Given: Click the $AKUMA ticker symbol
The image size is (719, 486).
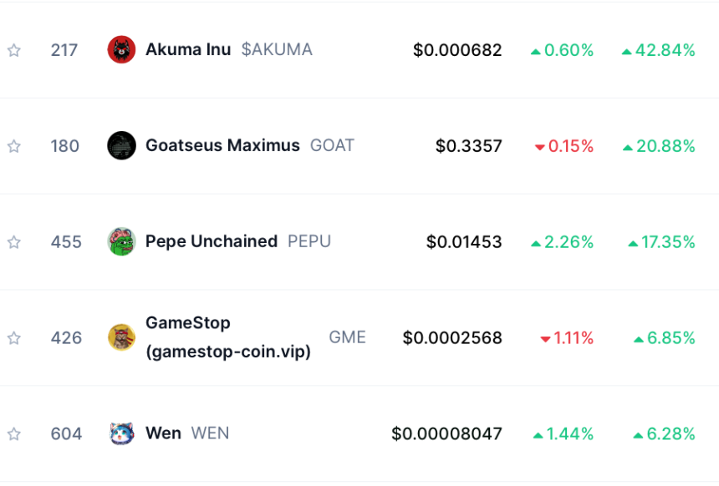Looking at the screenshot, I should coord(277,49).
